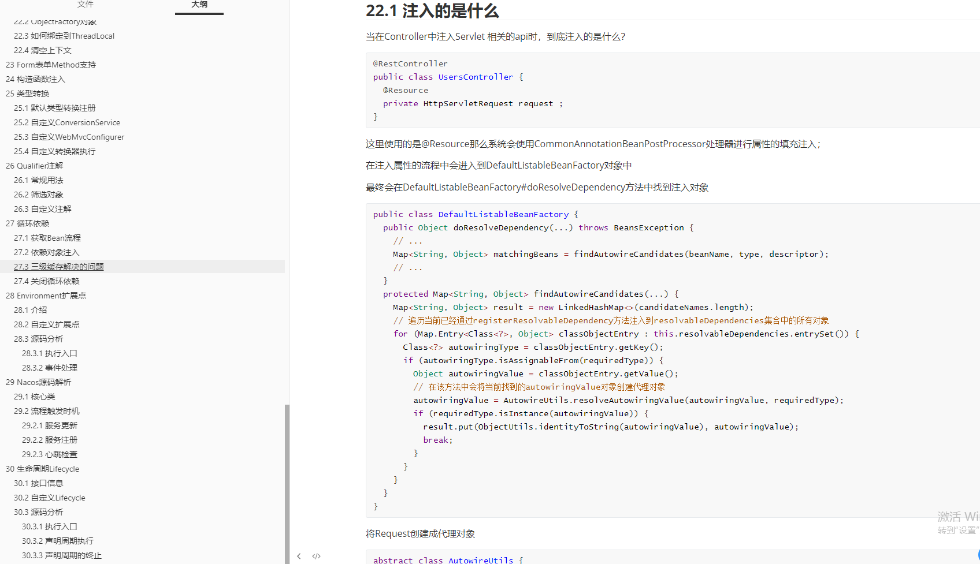Open 30.1 接口信息
The height and width of the screenshot is (564, 980).
click(x=39, y=483)
